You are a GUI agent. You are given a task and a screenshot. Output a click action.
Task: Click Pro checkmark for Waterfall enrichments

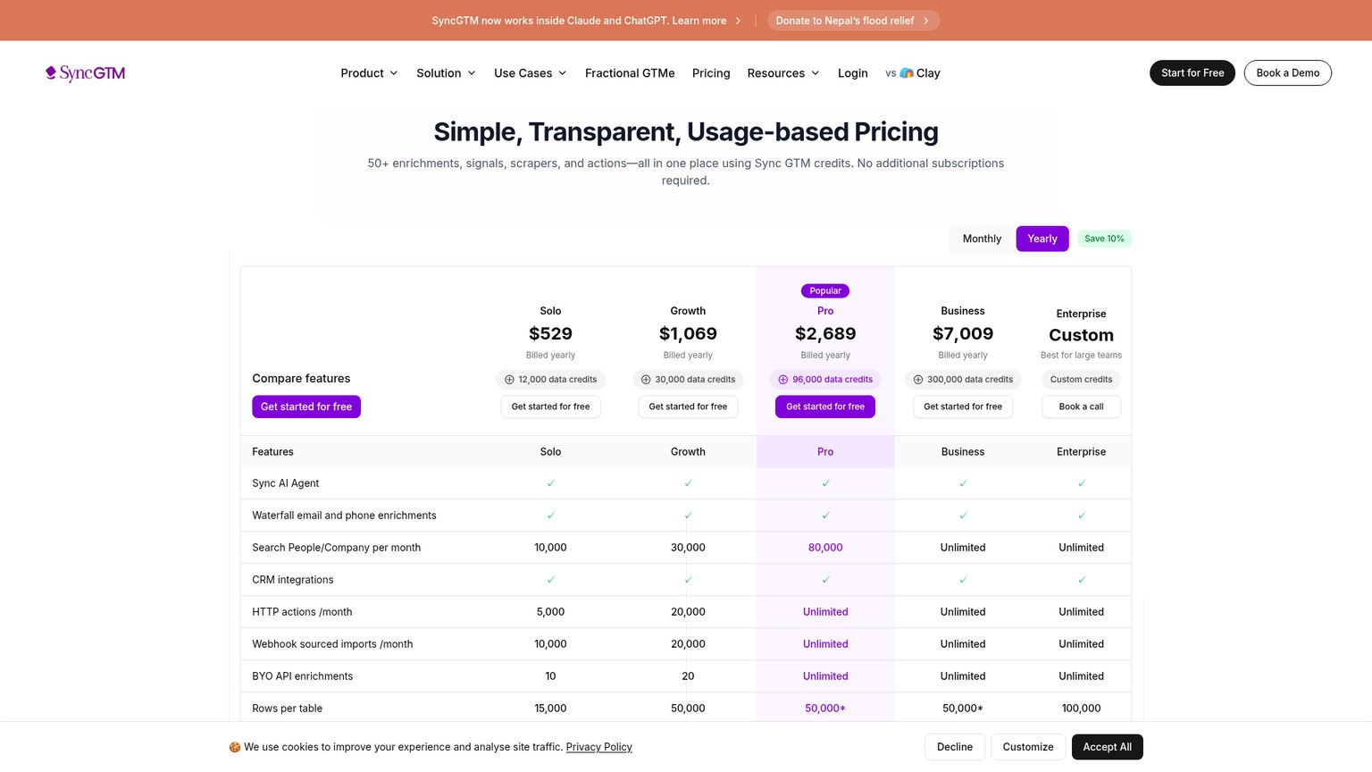click(825, 516)
